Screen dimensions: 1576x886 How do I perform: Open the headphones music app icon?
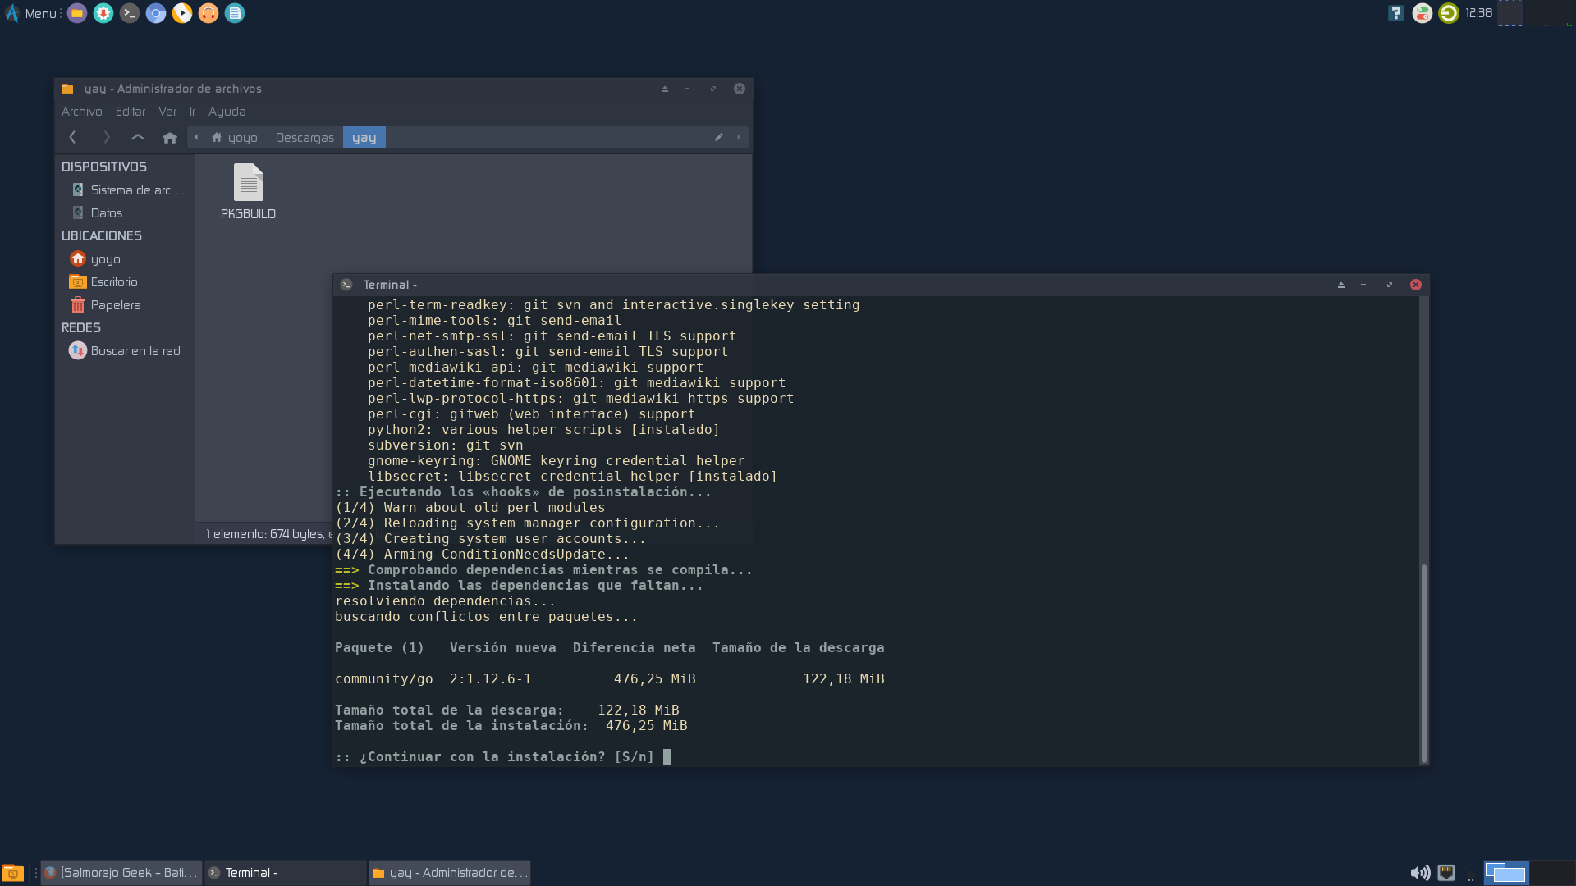tap(208, 13)
